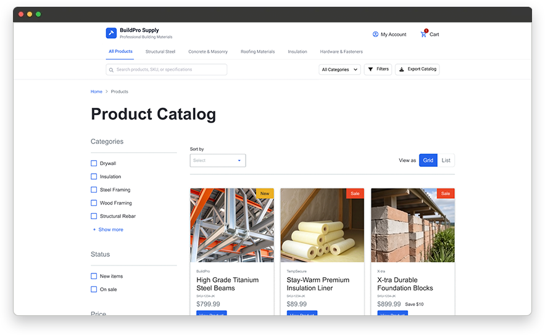Select the All Products tab
The image size is (545, 335).
click(120, 51)
